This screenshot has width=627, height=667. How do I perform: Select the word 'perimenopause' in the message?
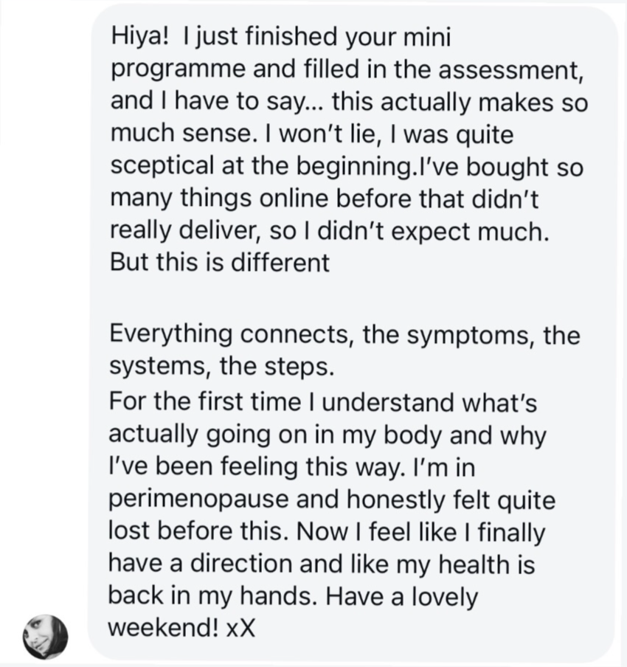coord(198,500)
